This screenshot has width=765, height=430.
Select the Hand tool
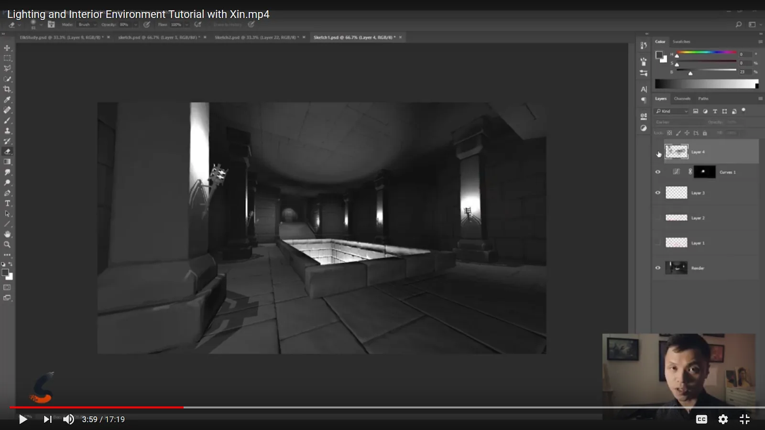tap(7, 235)
